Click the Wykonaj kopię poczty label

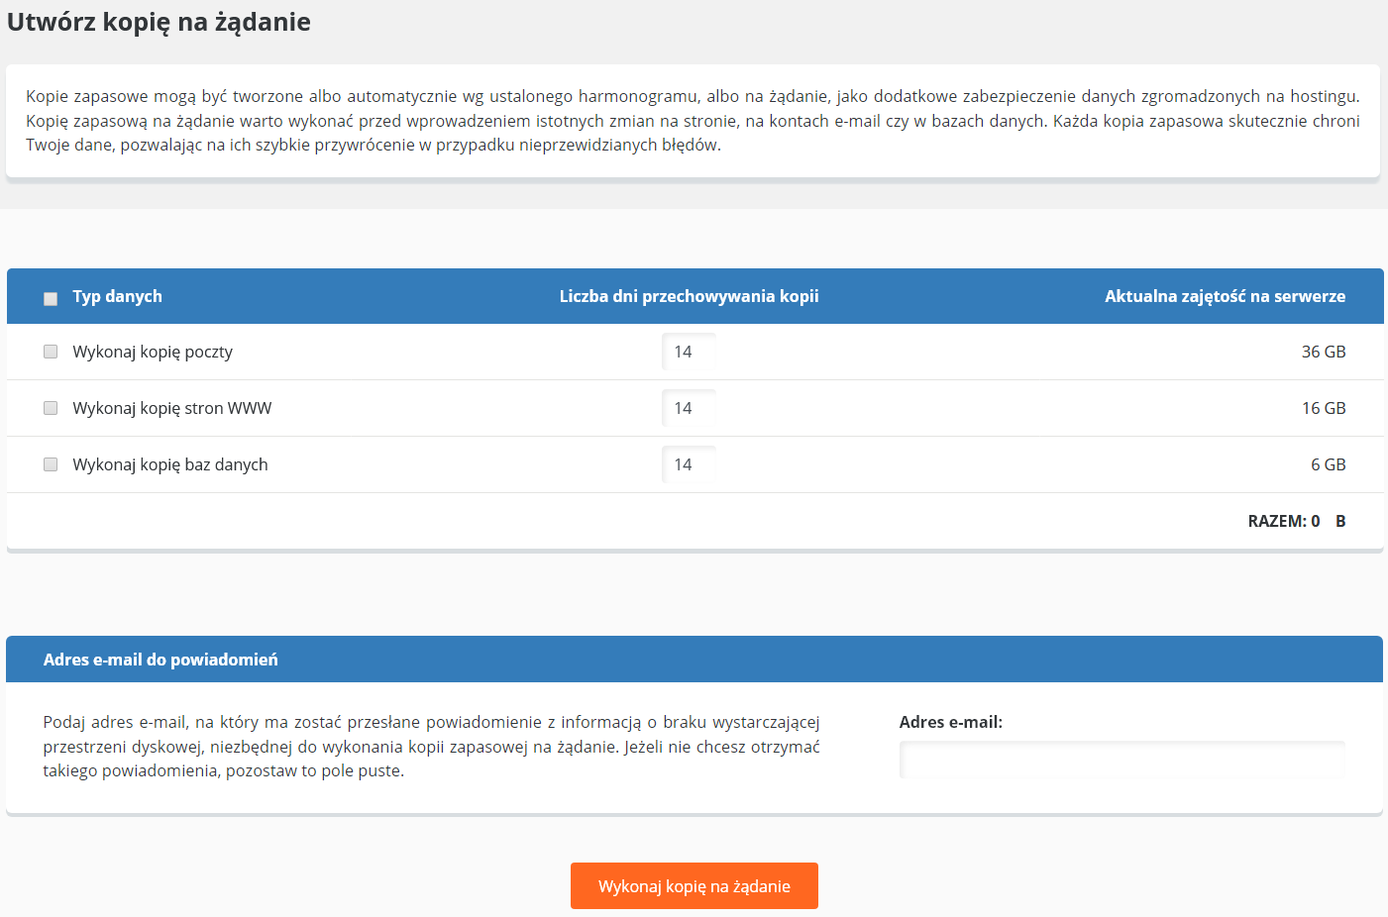point(153,352)
